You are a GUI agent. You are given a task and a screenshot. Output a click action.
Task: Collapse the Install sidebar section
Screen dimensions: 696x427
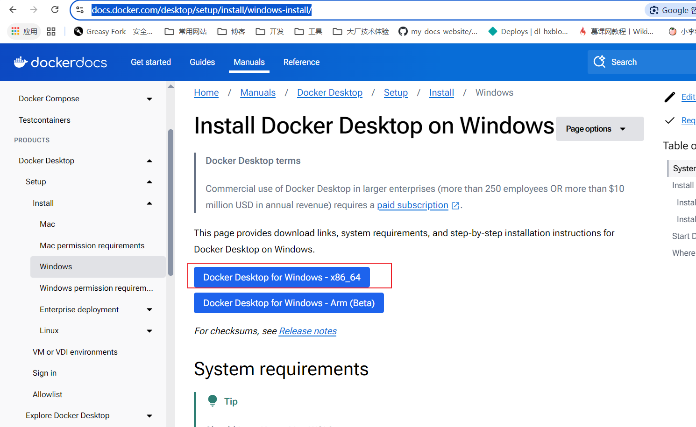(149, 203)
